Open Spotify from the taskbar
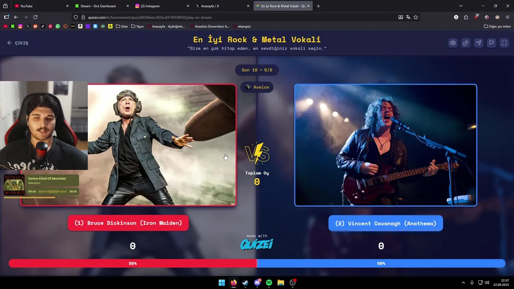 (x=269, y=283)
